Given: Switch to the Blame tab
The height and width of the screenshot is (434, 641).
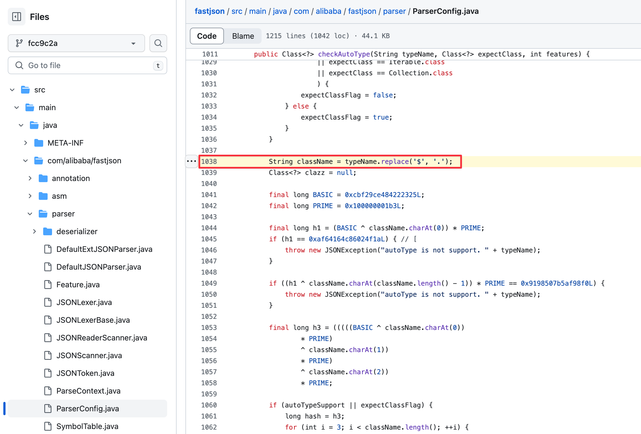Looking at the screenshot, I should 243,36.
